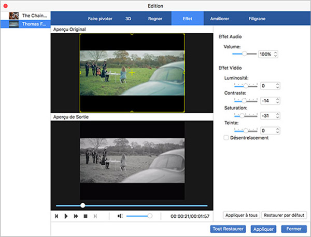Mute audio with the speaker icon
Image resolution: width=311 pixels, height=237 pixels.
click(x=120, y=216)
